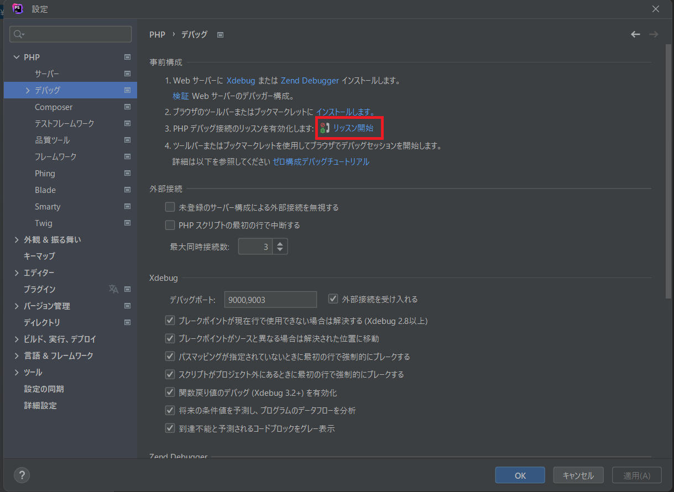The height and width of the screenshot is (492, 674).
Task: Click the vertical scrollbar of settings panel
Action: click(668, 171)
